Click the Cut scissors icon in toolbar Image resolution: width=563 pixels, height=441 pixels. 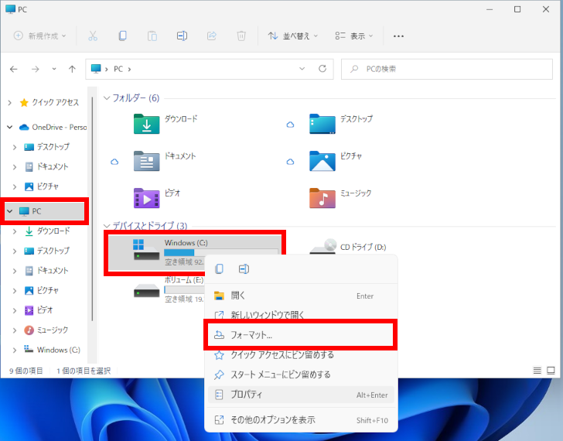pos(93,36)
